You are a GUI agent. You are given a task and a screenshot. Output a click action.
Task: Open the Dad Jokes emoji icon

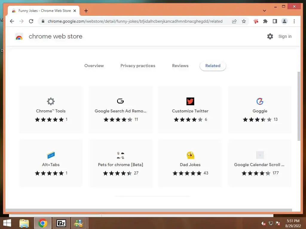(190, 155)
